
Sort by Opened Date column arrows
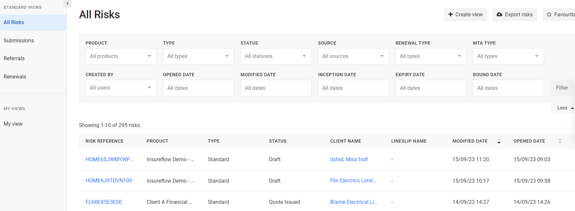point(560,141)
